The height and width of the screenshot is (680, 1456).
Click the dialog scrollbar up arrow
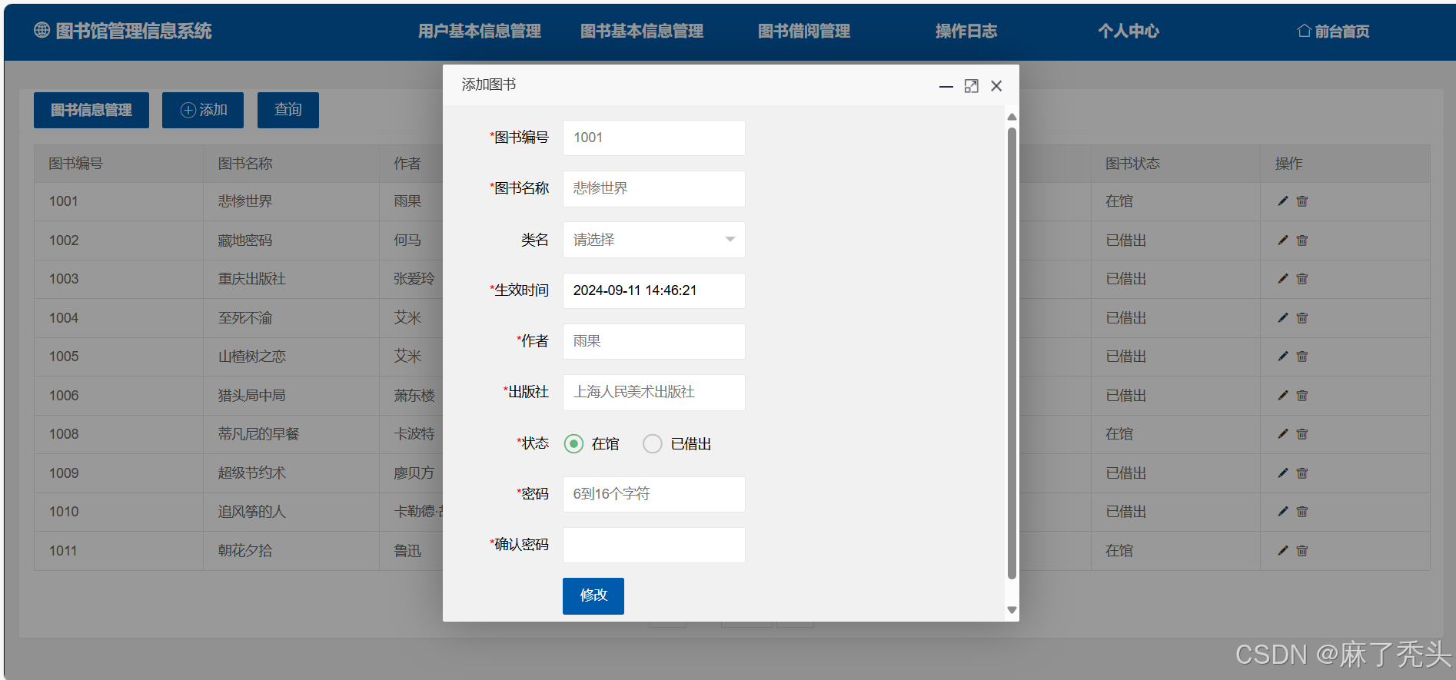click(x=1012, y=117)
